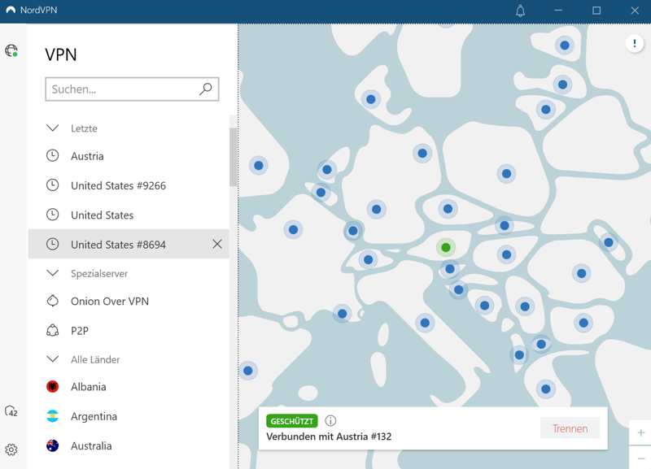Remove United States #8694 from recents
Viewport: 651px width, 469px height.
pyautogui.click(x=217, y=244)
